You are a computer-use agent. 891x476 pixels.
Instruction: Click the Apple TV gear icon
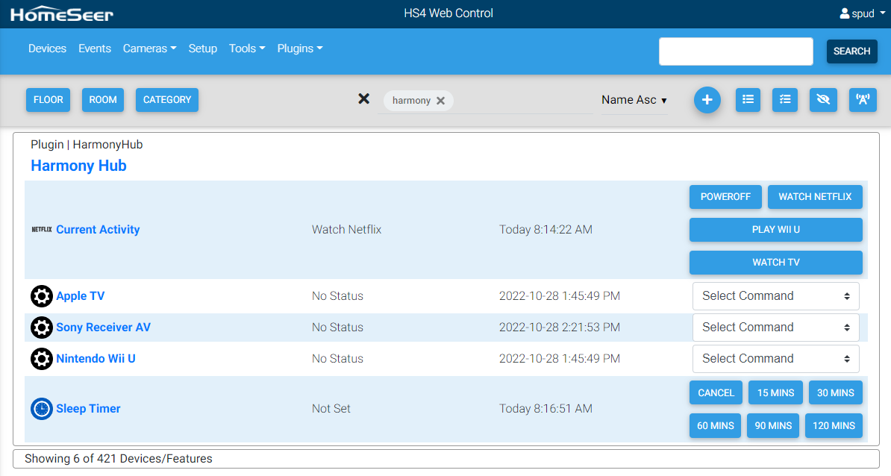[42, 296]
